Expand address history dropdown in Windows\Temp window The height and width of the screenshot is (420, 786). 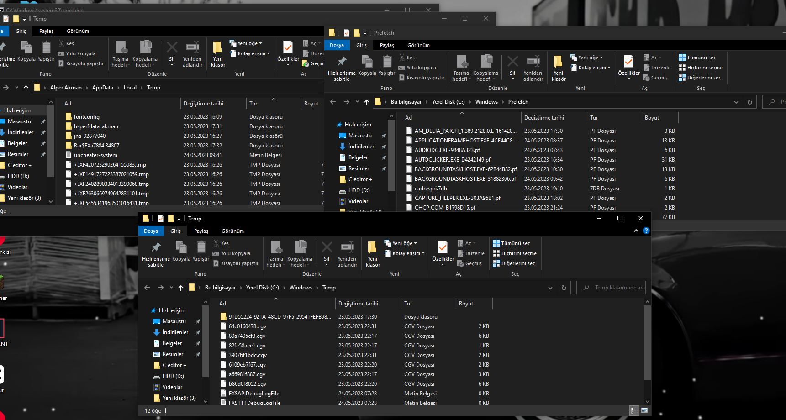click(x=550, y=288)
